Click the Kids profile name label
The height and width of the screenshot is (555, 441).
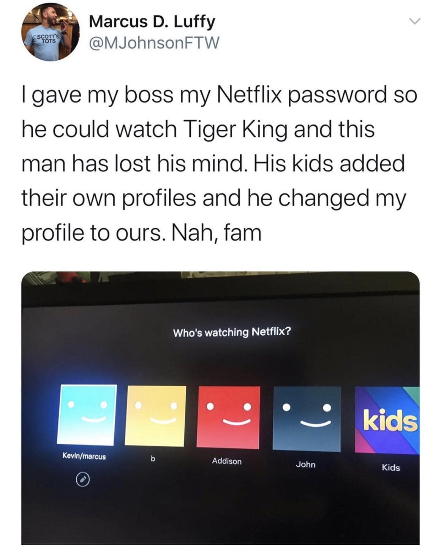pos(391,468)
